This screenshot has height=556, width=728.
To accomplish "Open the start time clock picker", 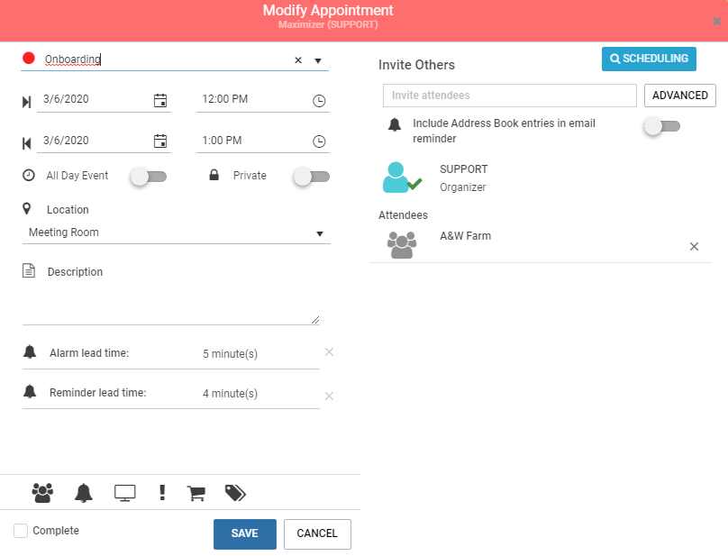I will coord(319,101).
